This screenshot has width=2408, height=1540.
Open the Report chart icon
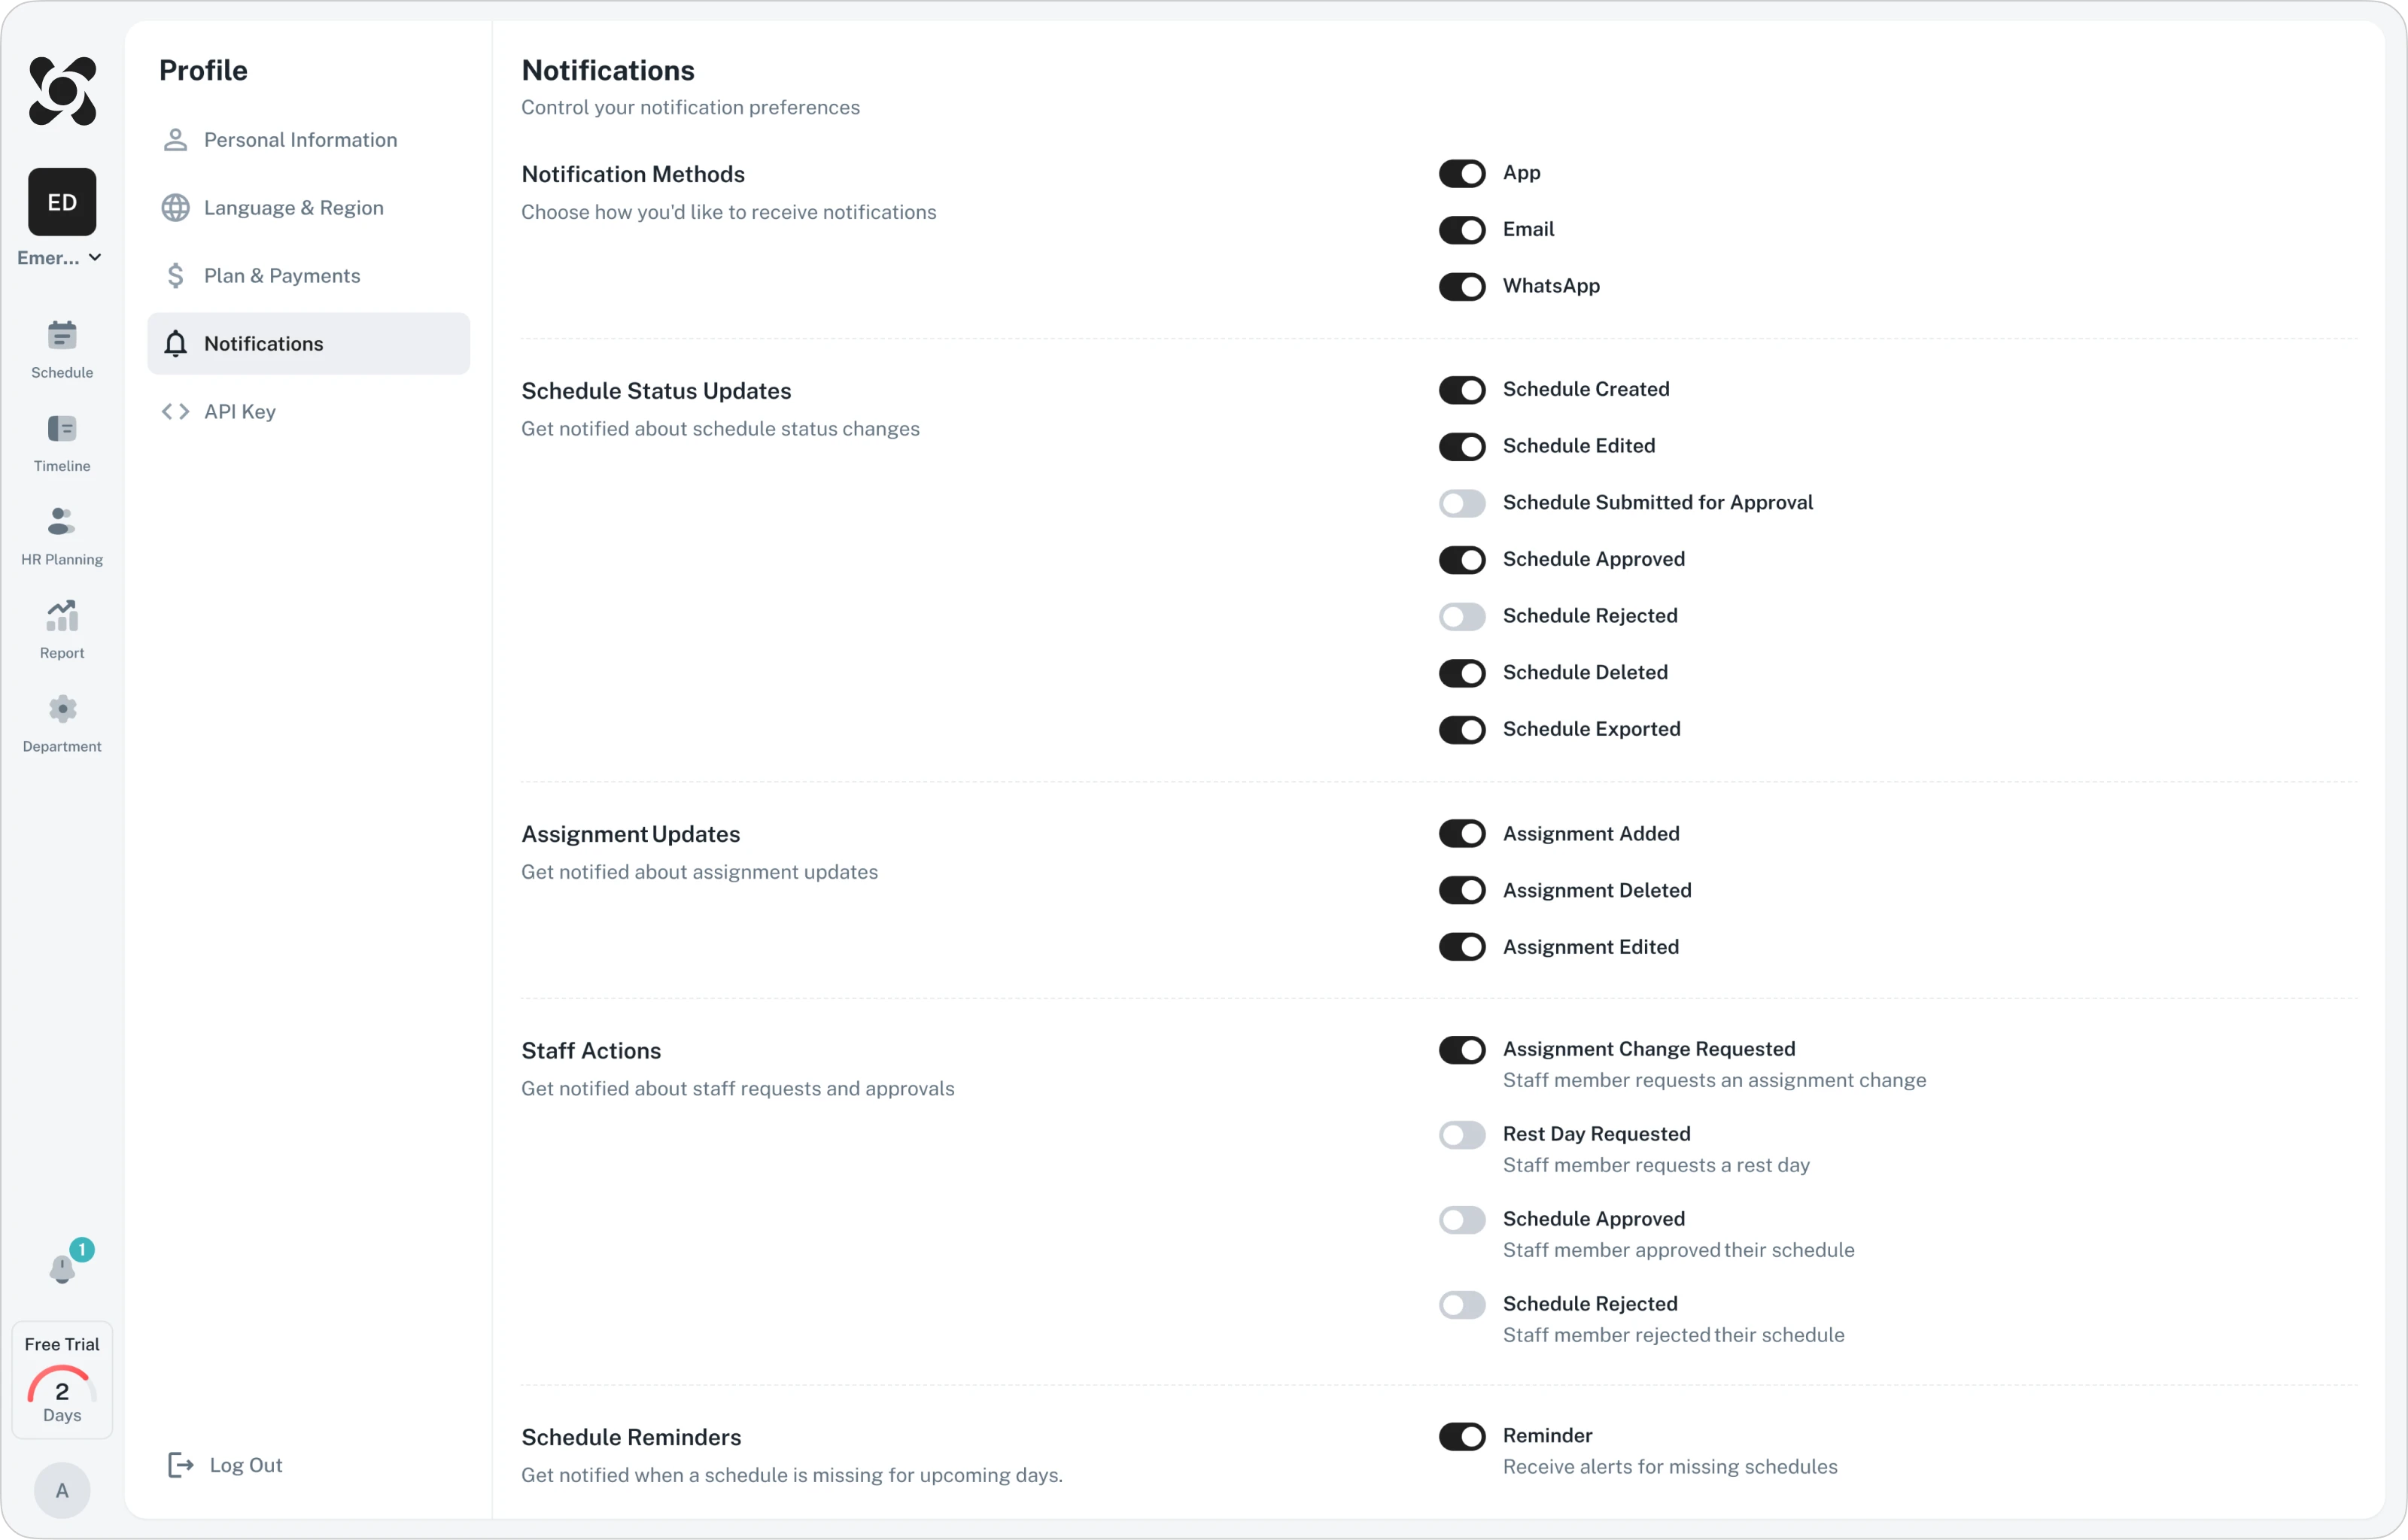coord(62,616)
